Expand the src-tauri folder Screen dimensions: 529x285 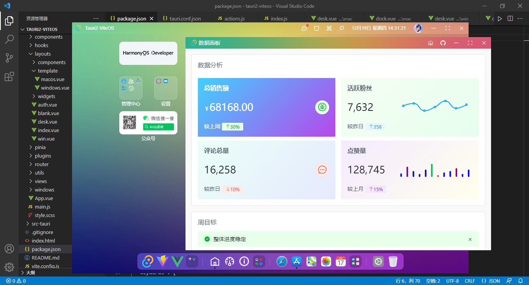point(41,224)
